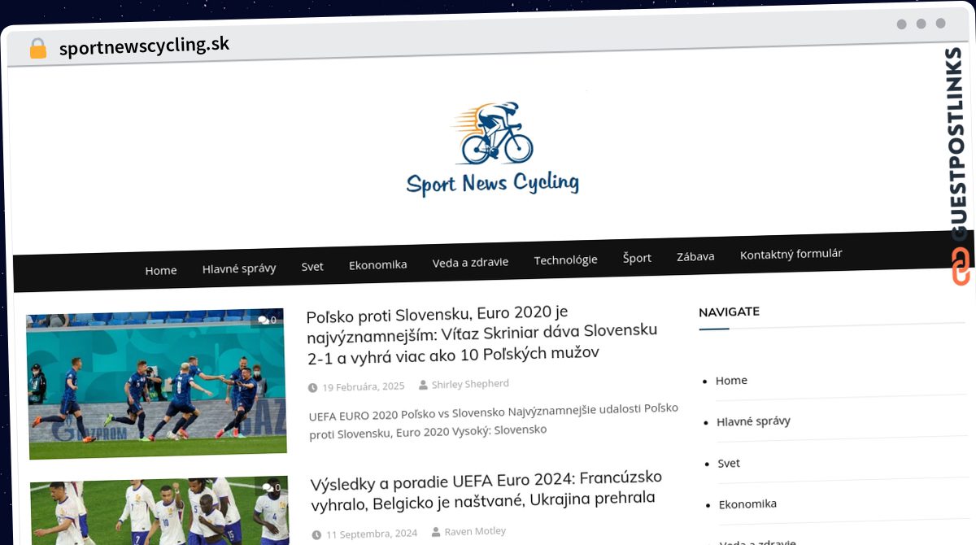Select Technológie in the top navigation
Screen dimensions: 976x545
(x=565, y=260)
